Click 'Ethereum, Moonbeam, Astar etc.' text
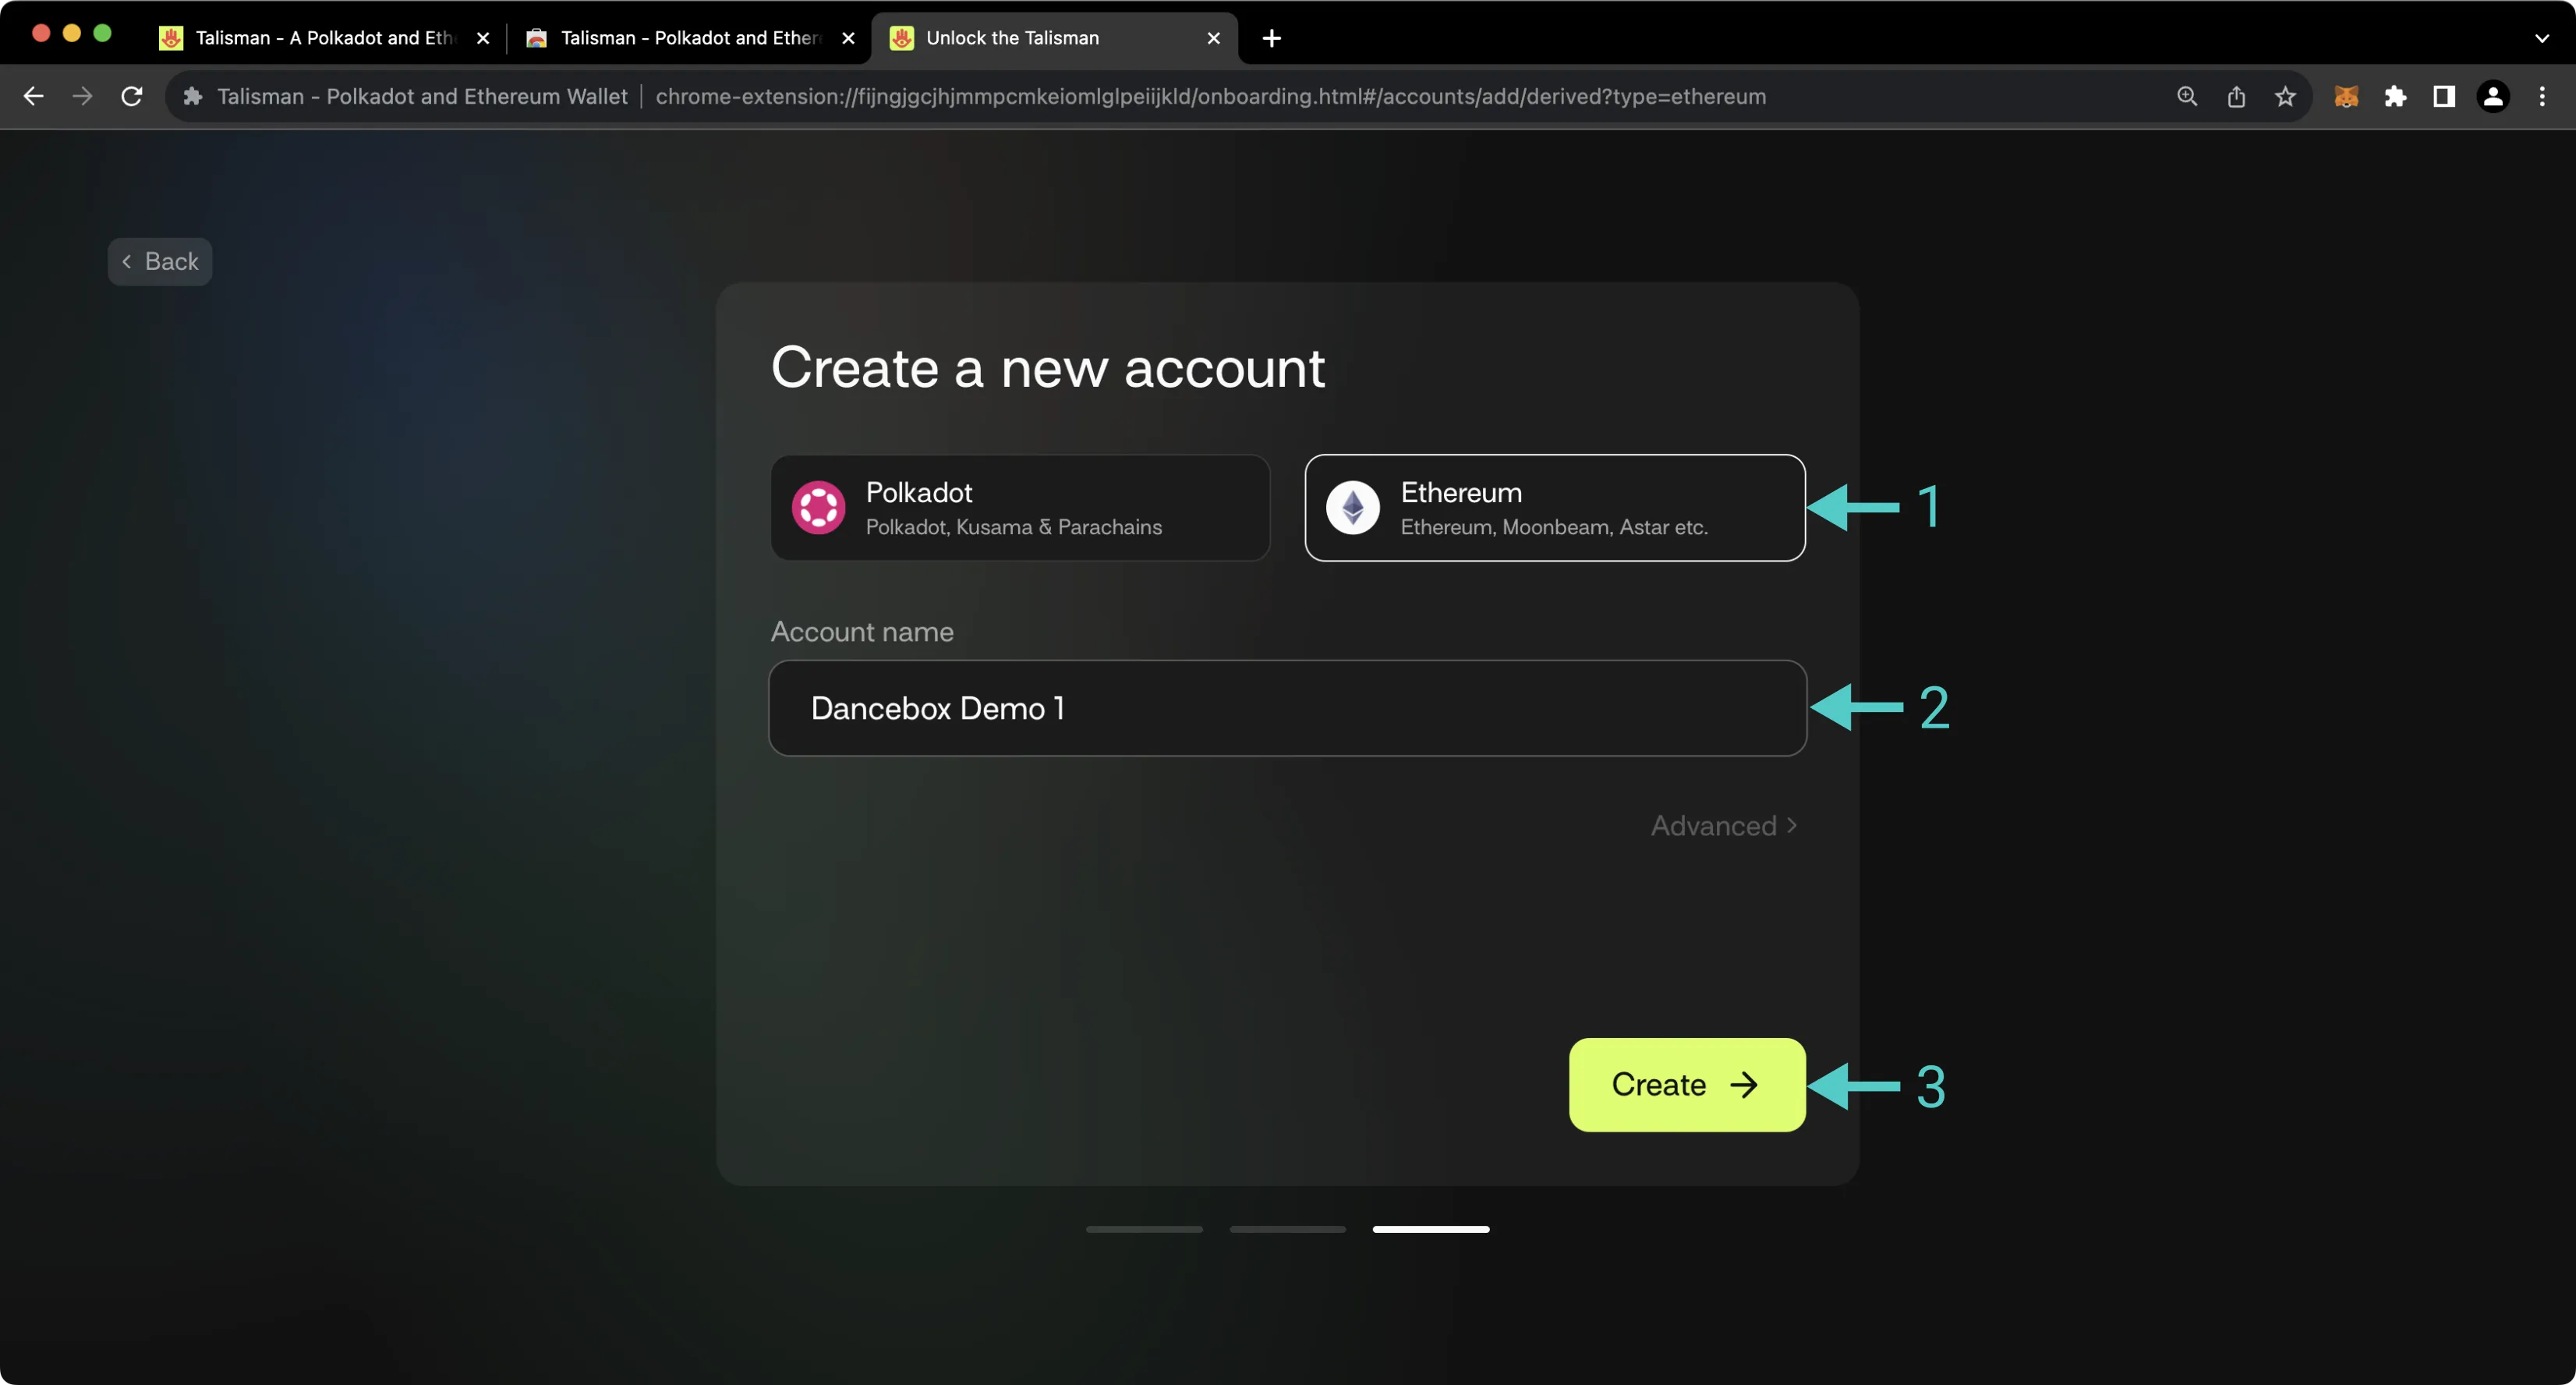The height and width of the screenshot is (1385, 2576). 1554,527
